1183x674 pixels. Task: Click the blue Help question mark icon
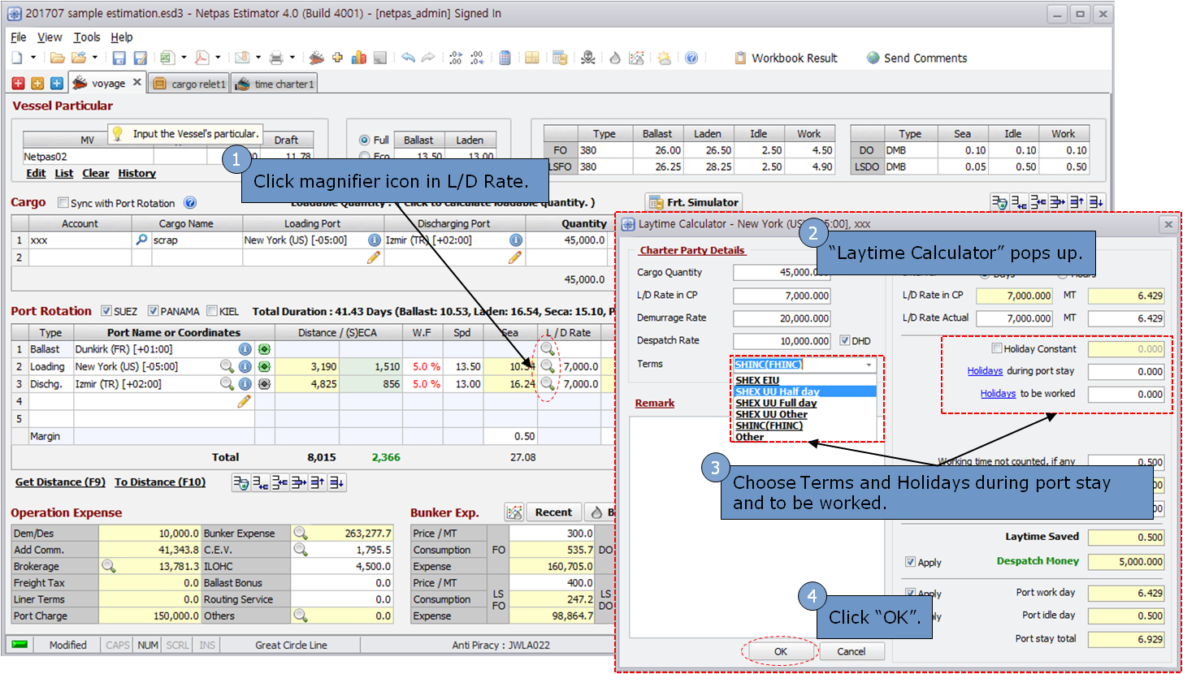tap(691, 58)
